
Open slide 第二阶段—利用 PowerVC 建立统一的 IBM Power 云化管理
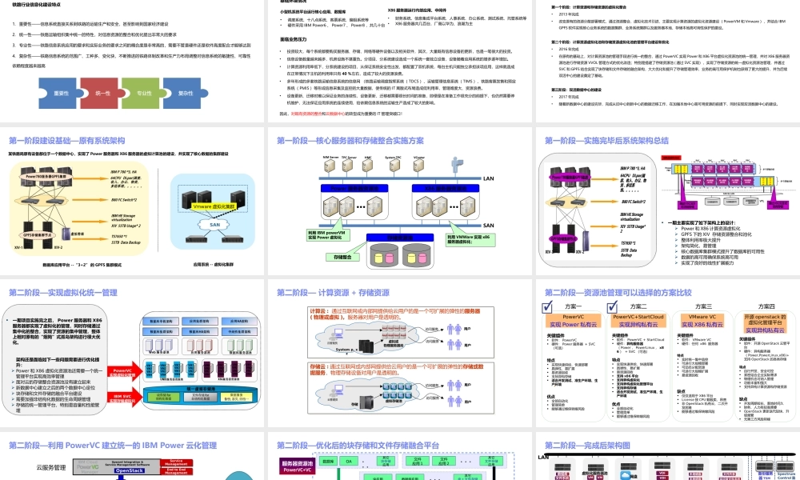(132, 456)
